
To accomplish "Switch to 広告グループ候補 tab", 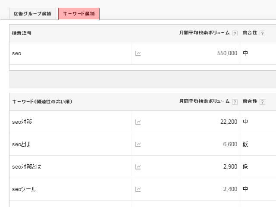I will click(33, 14).
